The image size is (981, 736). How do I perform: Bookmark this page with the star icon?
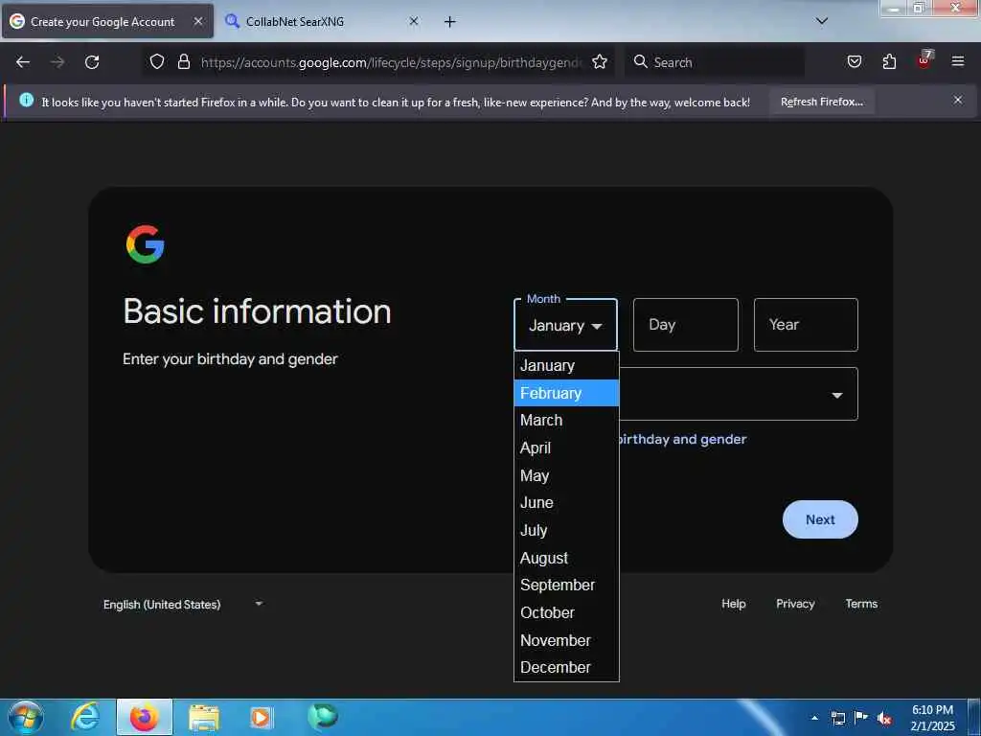(x=600, y=61)
